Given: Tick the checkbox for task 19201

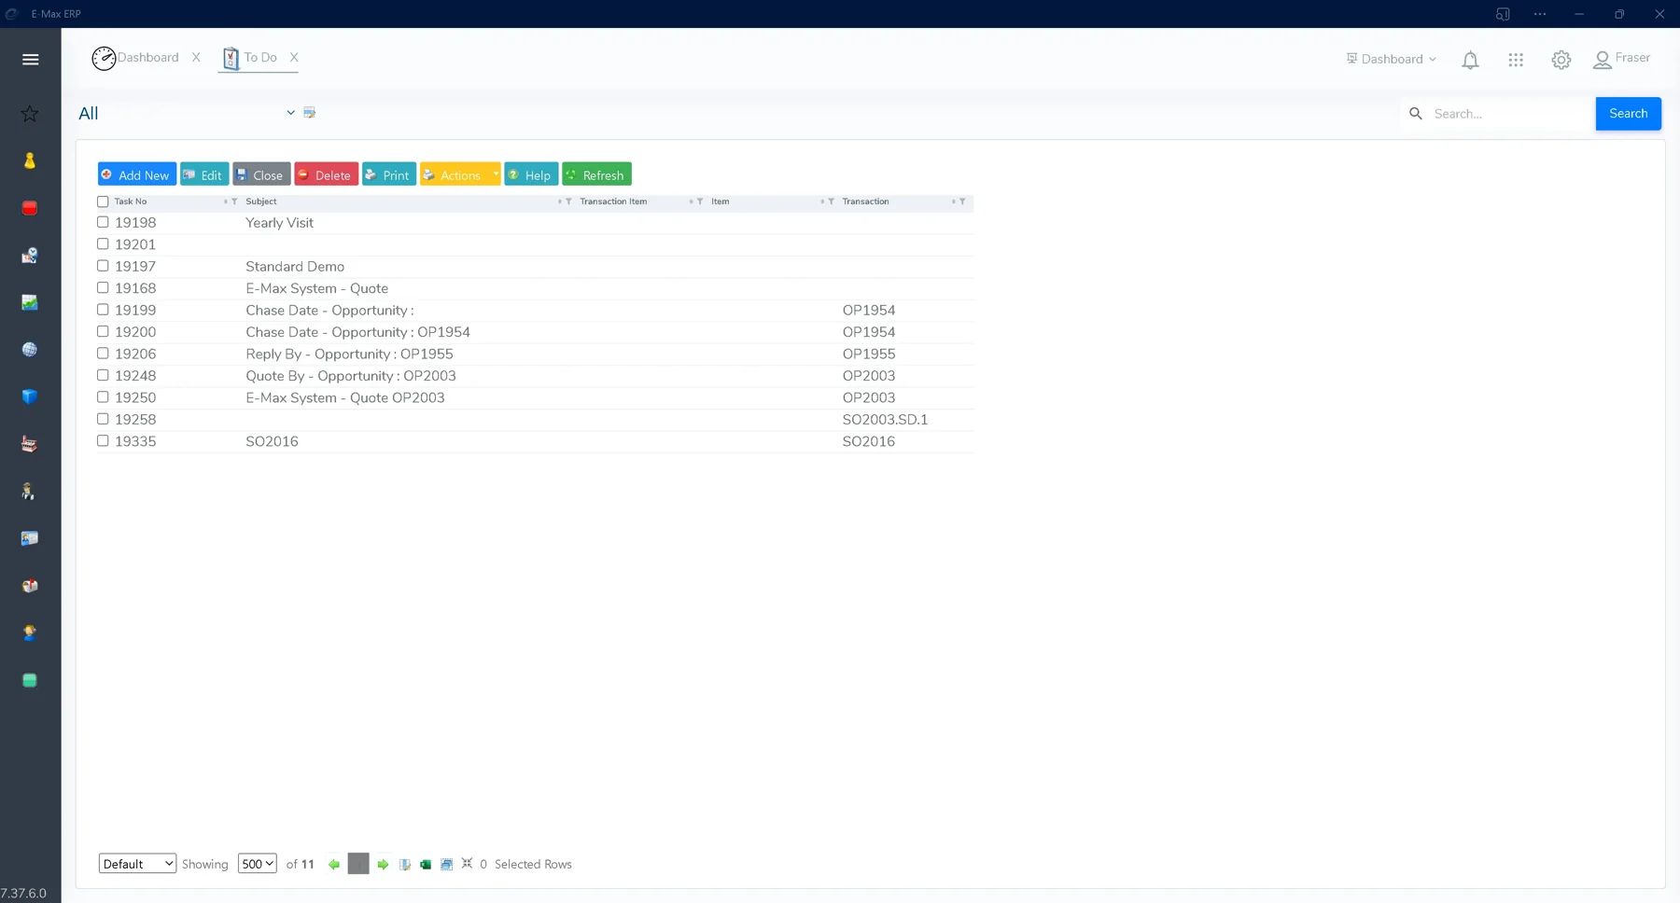Looking at the screenshot, I should (x=103, y=243).
